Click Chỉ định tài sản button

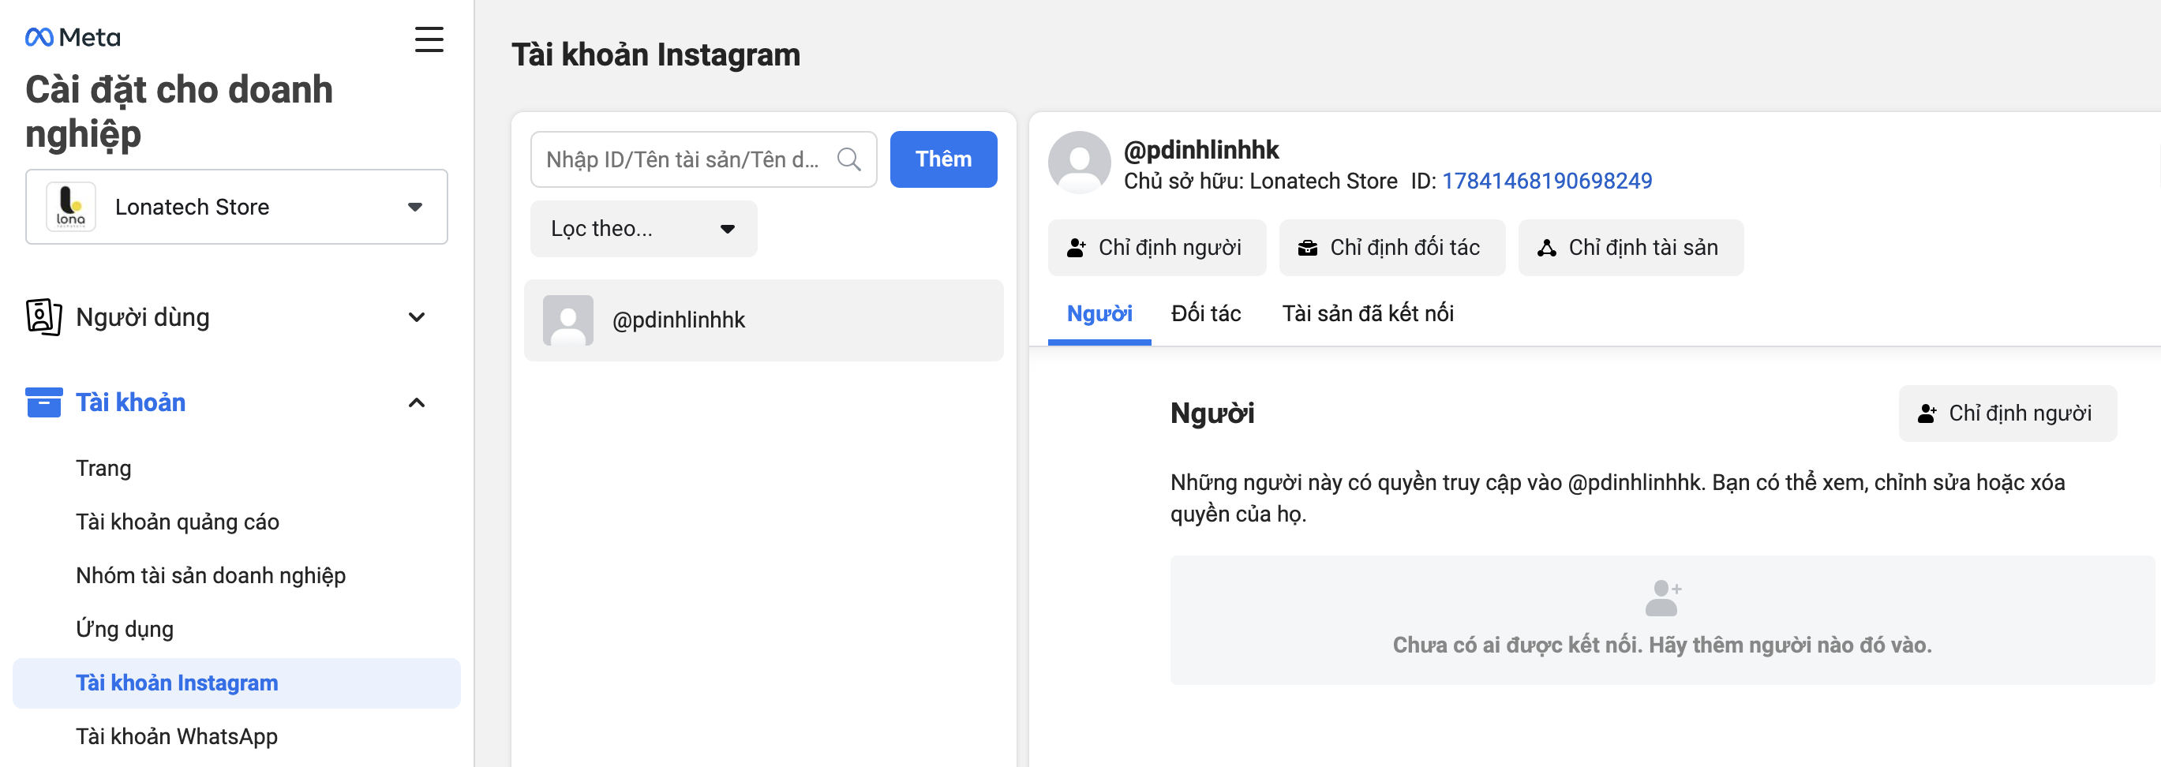(x=1630, y=248)
